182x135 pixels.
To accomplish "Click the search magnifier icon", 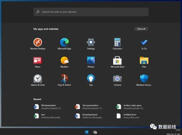I will tap(38, 12).
